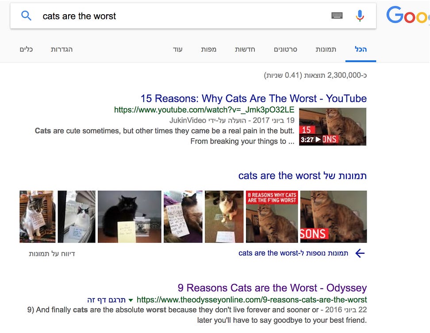Play the 3:27 YouTube video thumbnail
Image resolution: width=430 pixels, height=333 pixels.
(x=333, y=127)
